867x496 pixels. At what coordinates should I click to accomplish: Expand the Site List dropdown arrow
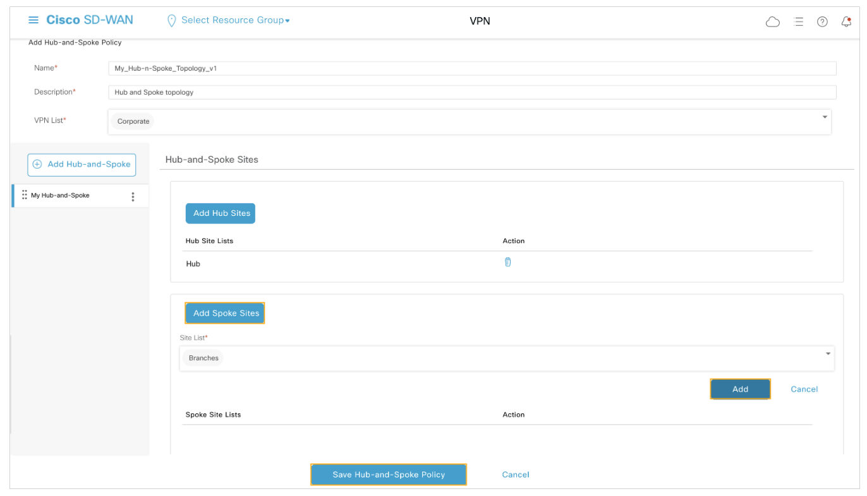(x=828, y=354)
